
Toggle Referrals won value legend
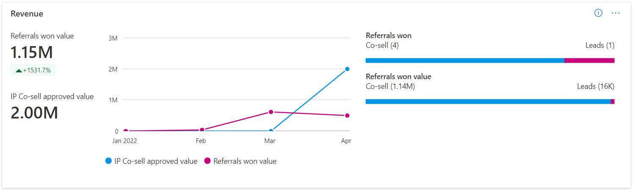240,161
